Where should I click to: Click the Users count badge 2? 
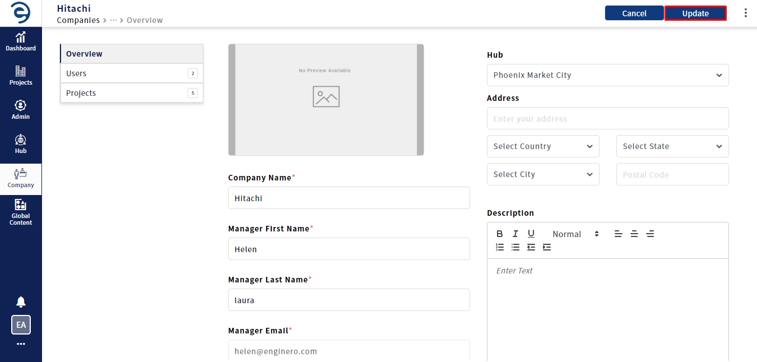(x=193, y=73)
